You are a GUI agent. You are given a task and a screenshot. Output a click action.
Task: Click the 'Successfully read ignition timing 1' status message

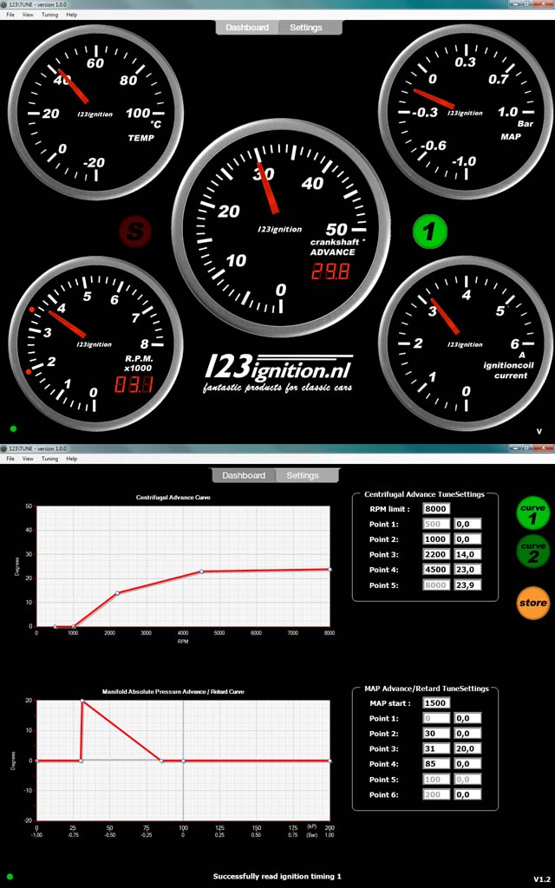(x=277, y=876)
